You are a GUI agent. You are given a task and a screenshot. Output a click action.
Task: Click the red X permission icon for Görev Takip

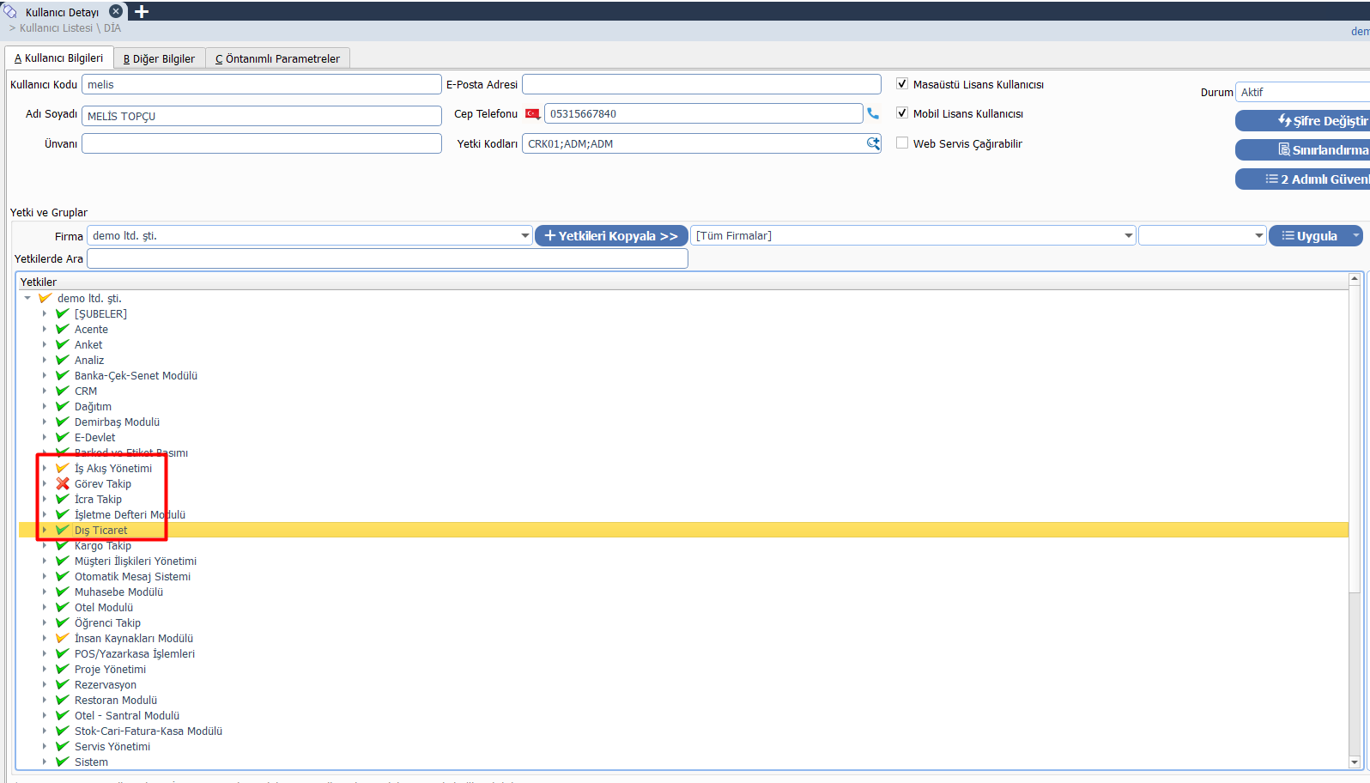63,483
